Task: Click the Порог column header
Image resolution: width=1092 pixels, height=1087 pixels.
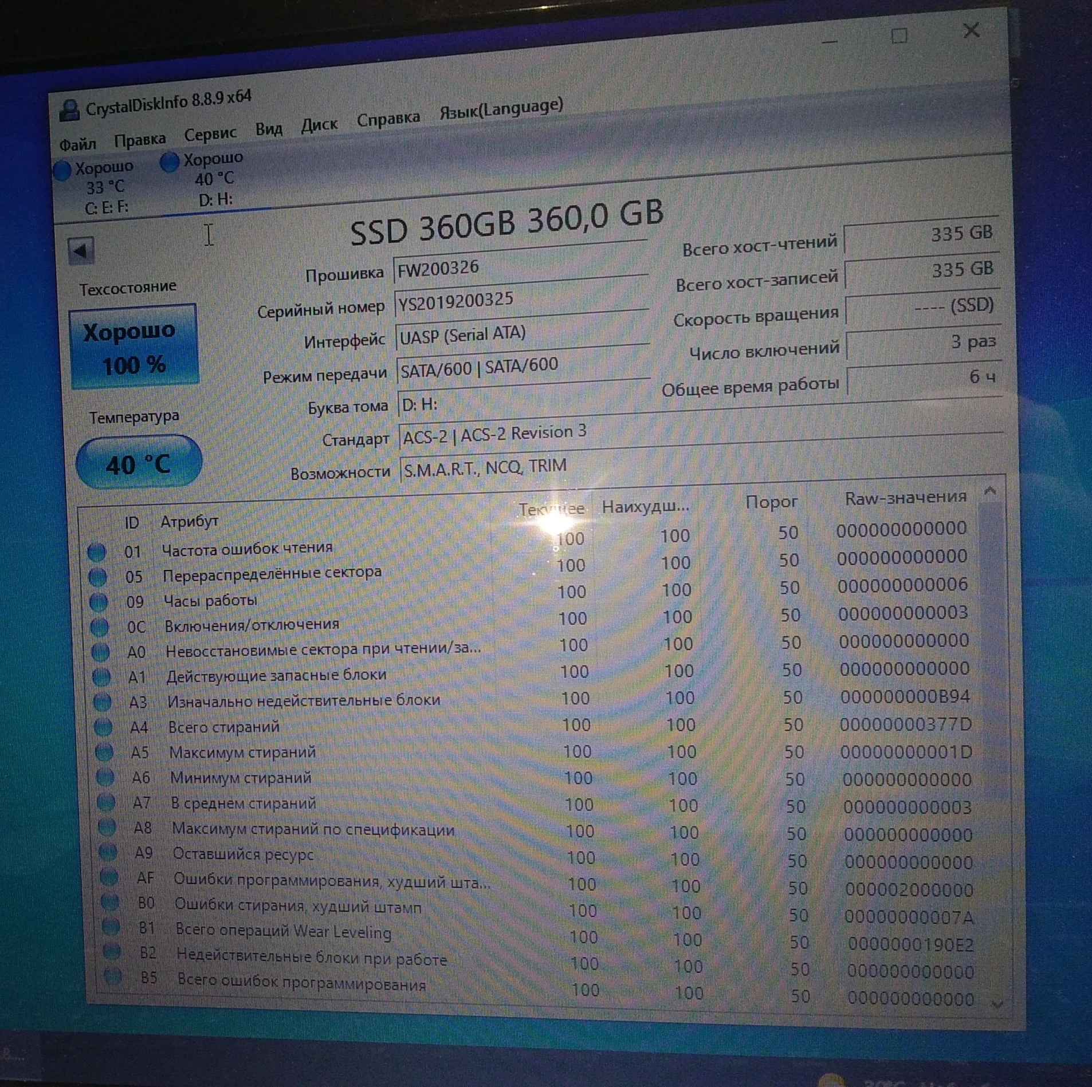Action: 771,502
